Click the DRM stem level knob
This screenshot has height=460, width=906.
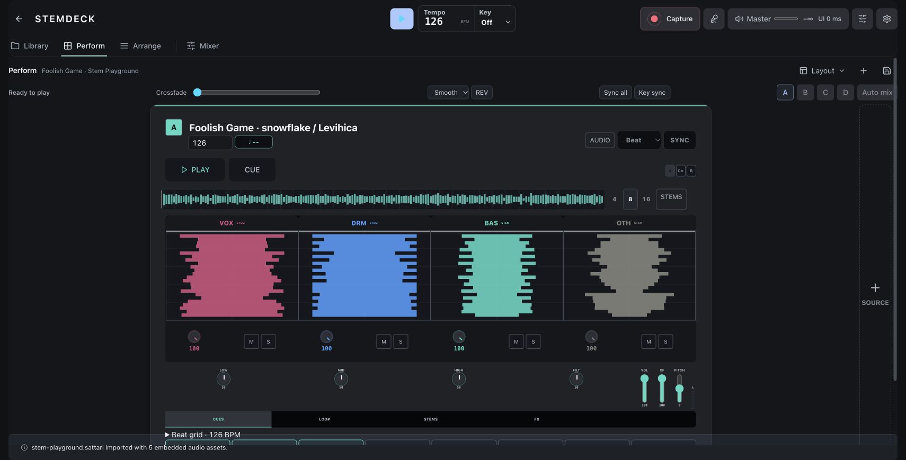point(326,337)
